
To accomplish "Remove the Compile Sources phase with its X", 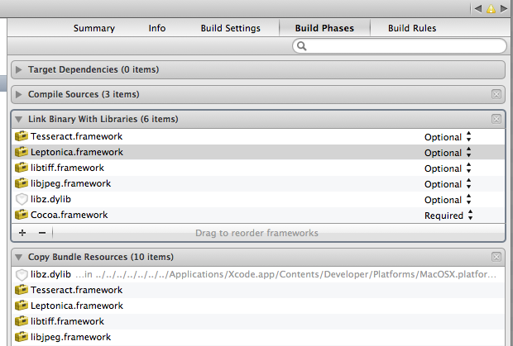I will [496, 94].
